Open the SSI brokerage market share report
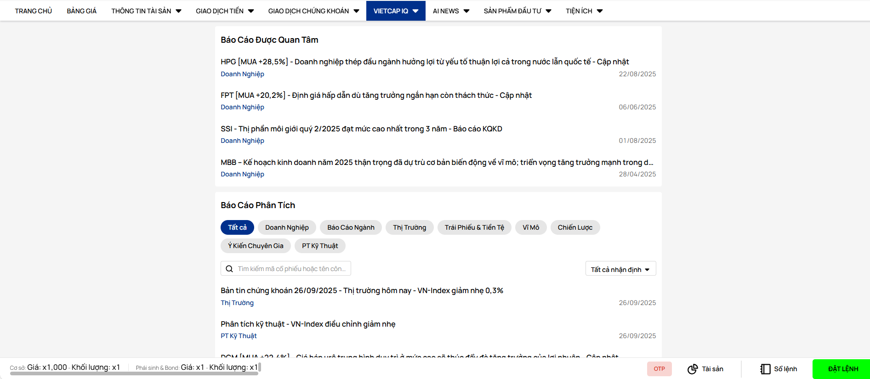This screenshot has height=379, width=870. [361, 129]
